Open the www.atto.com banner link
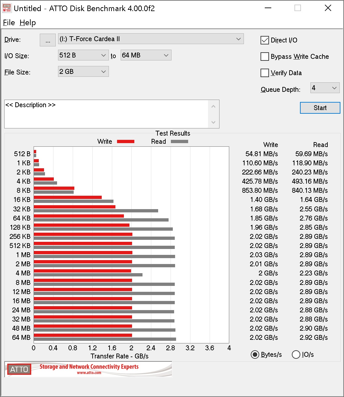This screenshot has height=397, width=344. pos(89,372)
